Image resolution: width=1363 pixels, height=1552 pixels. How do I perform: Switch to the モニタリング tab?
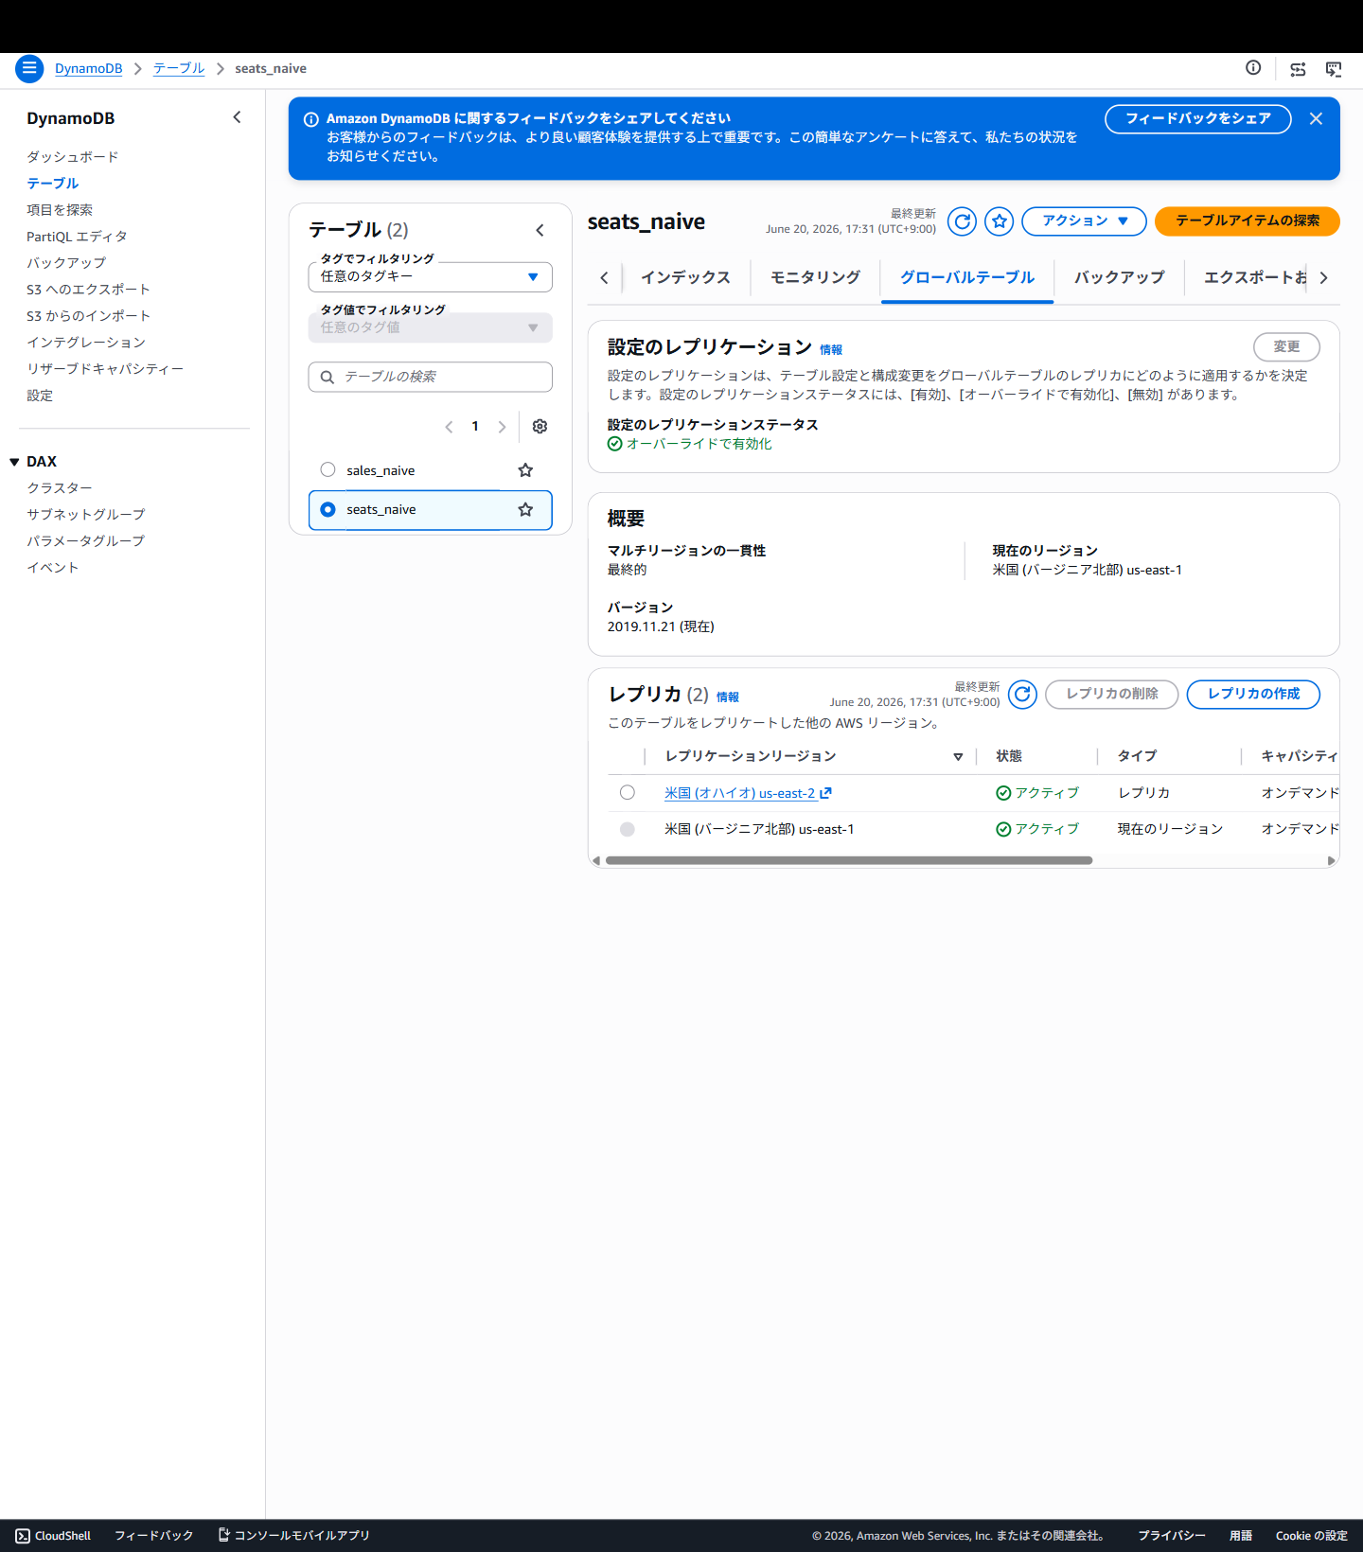click(x=815, y=277)
